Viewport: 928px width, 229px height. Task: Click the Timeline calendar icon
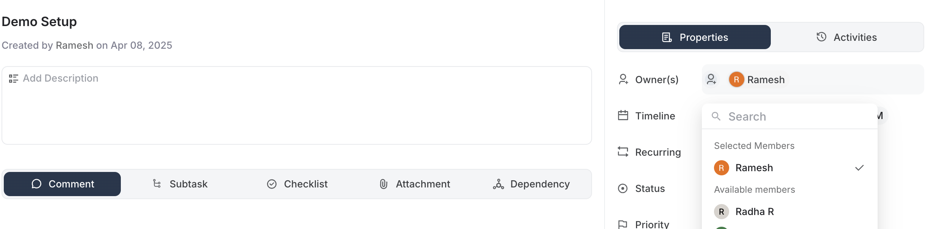pyautogui.click(x=623, y=116)
